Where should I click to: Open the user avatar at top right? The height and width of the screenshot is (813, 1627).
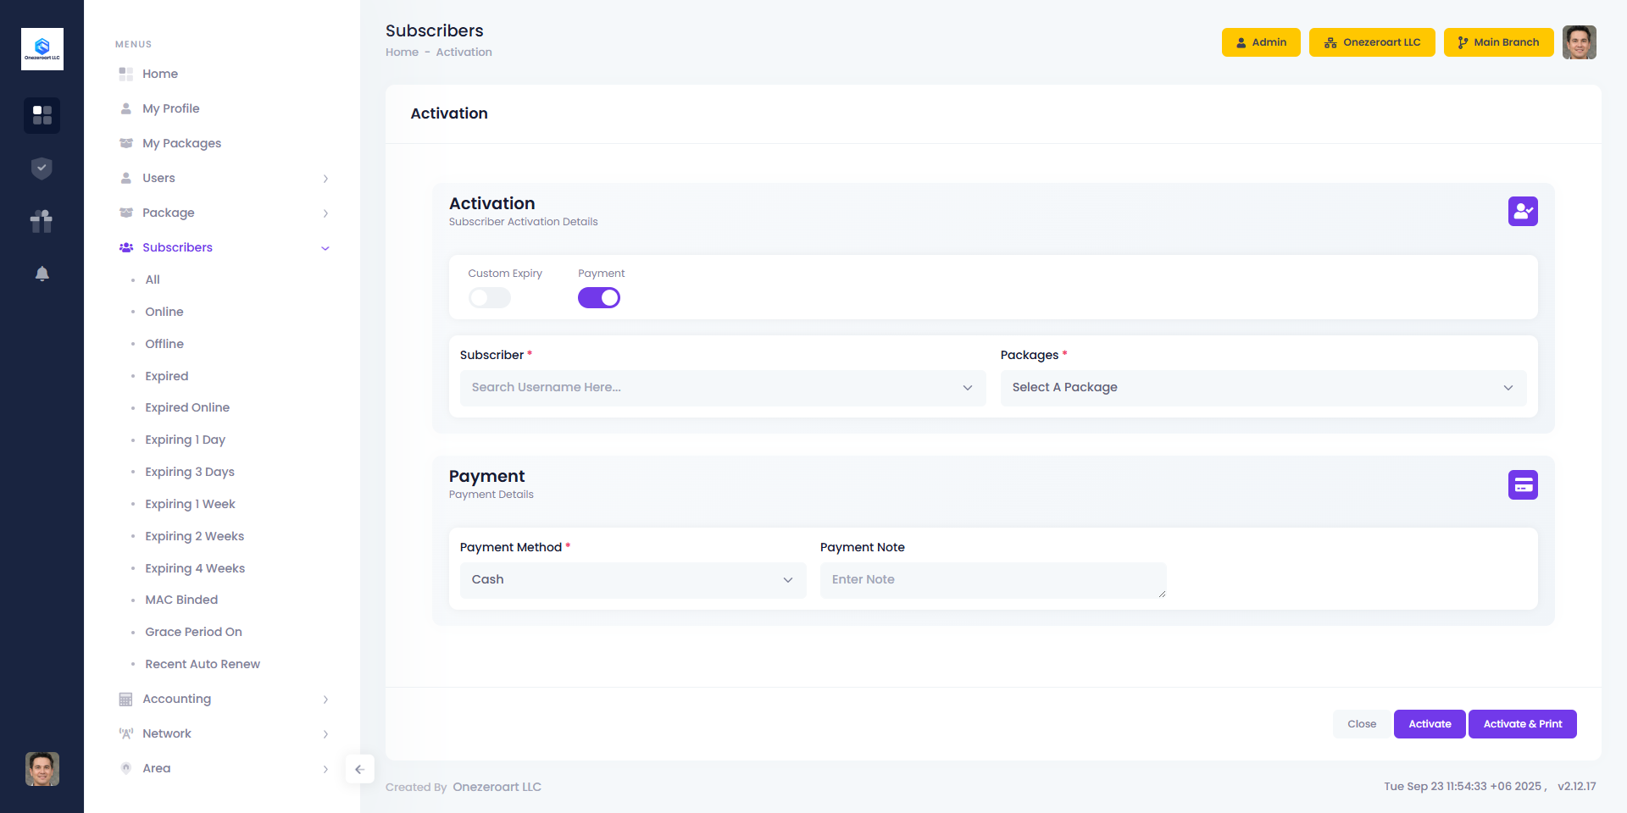pos(1579,42)
